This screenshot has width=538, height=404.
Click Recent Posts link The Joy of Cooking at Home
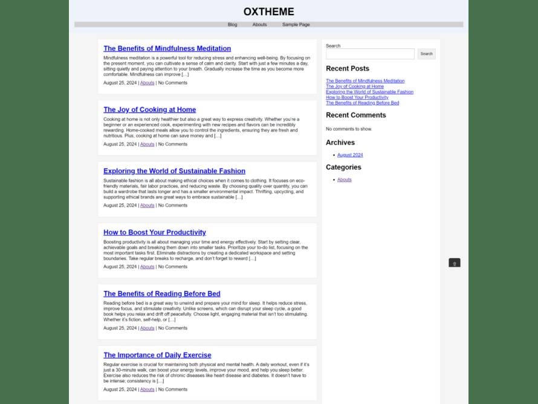point(355,86)
